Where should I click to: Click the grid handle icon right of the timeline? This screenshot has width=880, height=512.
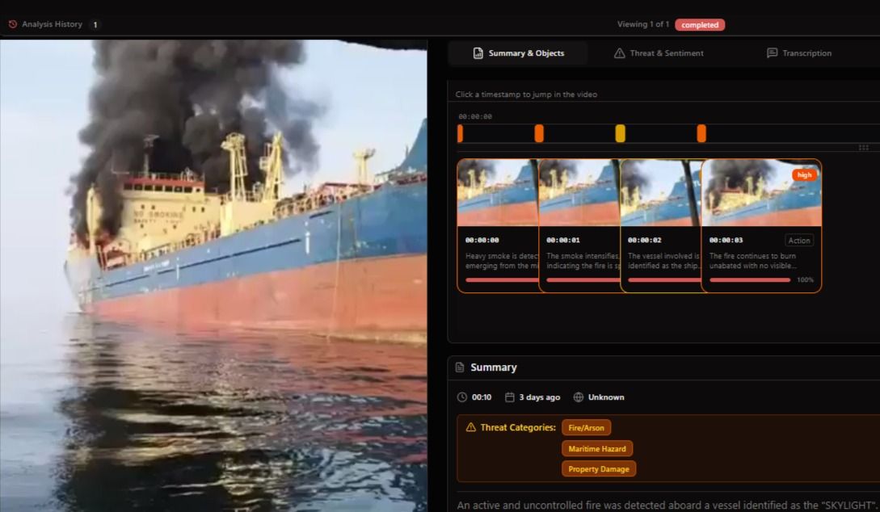[863, 147]
